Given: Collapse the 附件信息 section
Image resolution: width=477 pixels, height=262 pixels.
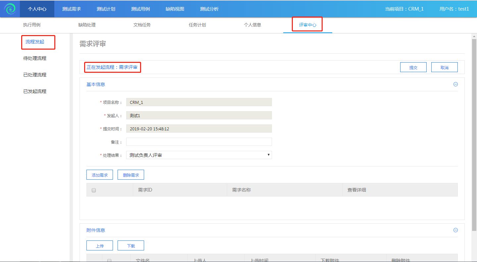Looking at the screenshot, I should [x=455, y=230].
